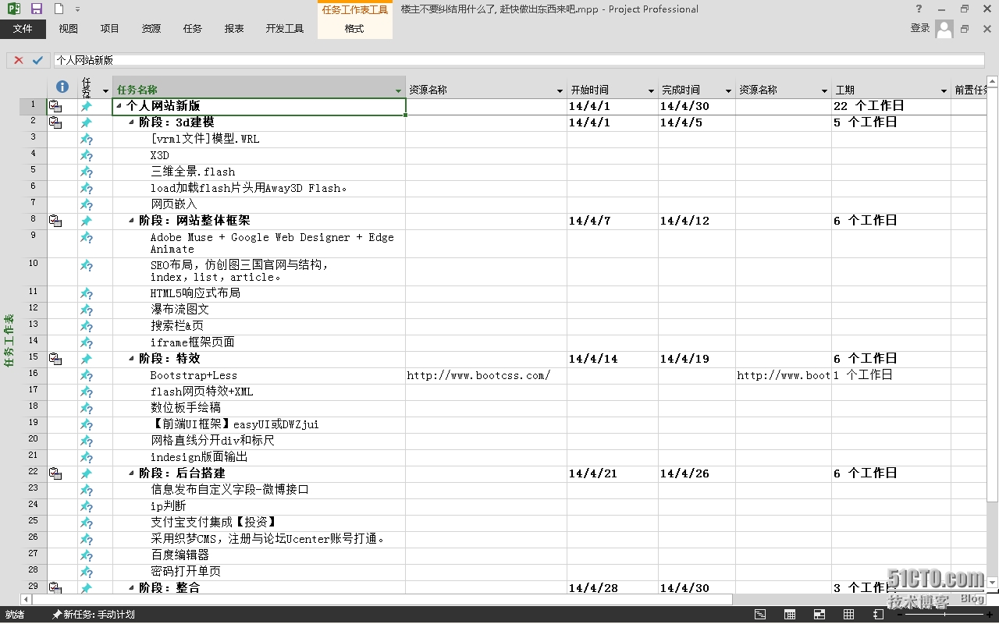Open the note icon for 阶段：后台搭建

tap(55, 473)
